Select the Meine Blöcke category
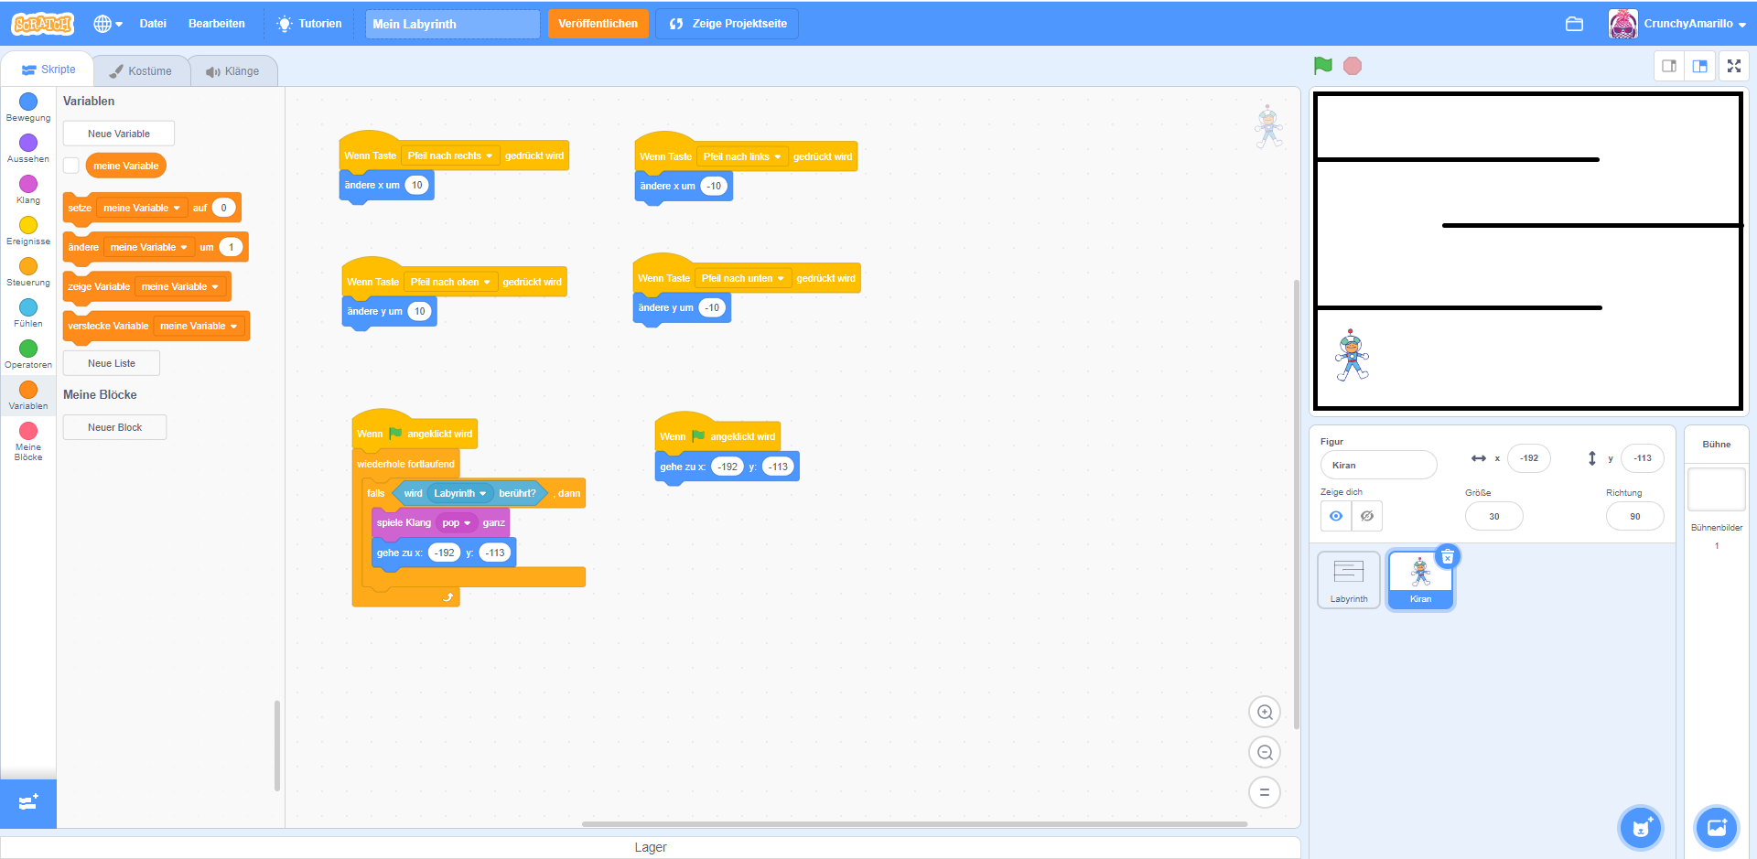1757x859 pixels. click(x=28, y=440)
